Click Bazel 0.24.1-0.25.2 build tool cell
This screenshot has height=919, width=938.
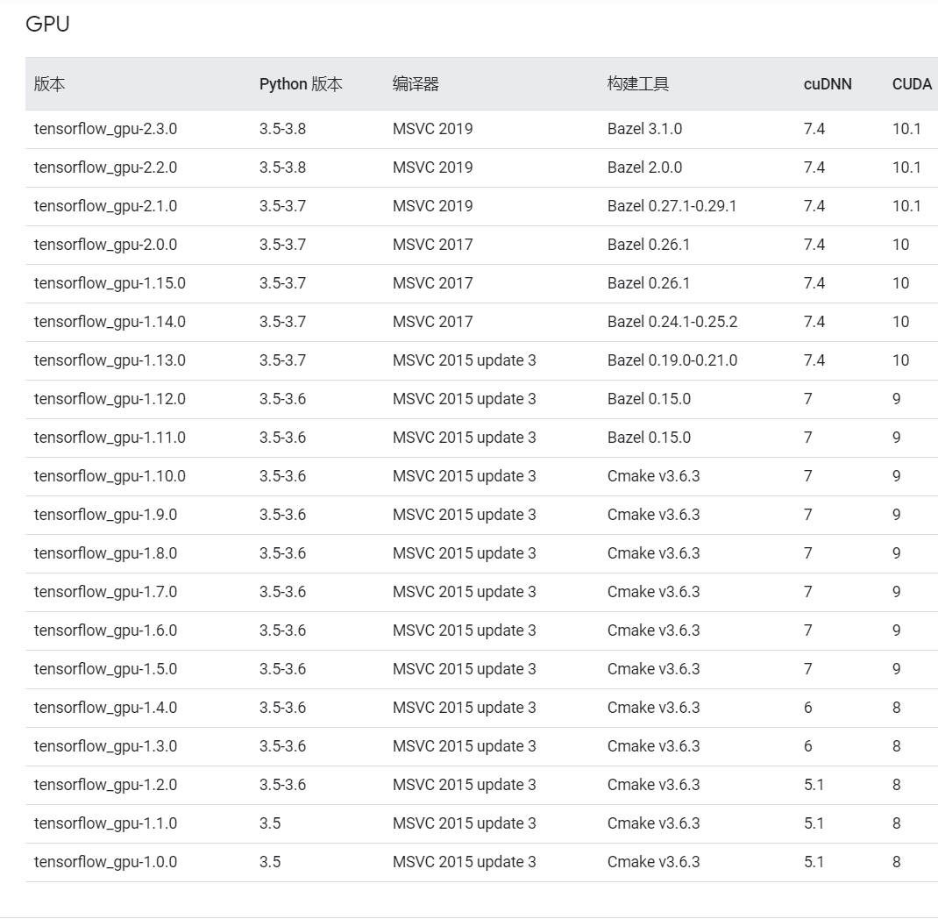coord(672,322)
